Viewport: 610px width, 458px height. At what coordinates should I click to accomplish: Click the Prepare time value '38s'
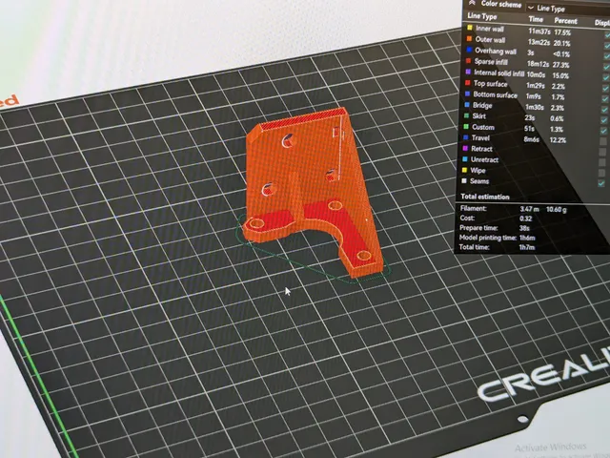coord(524,228)
